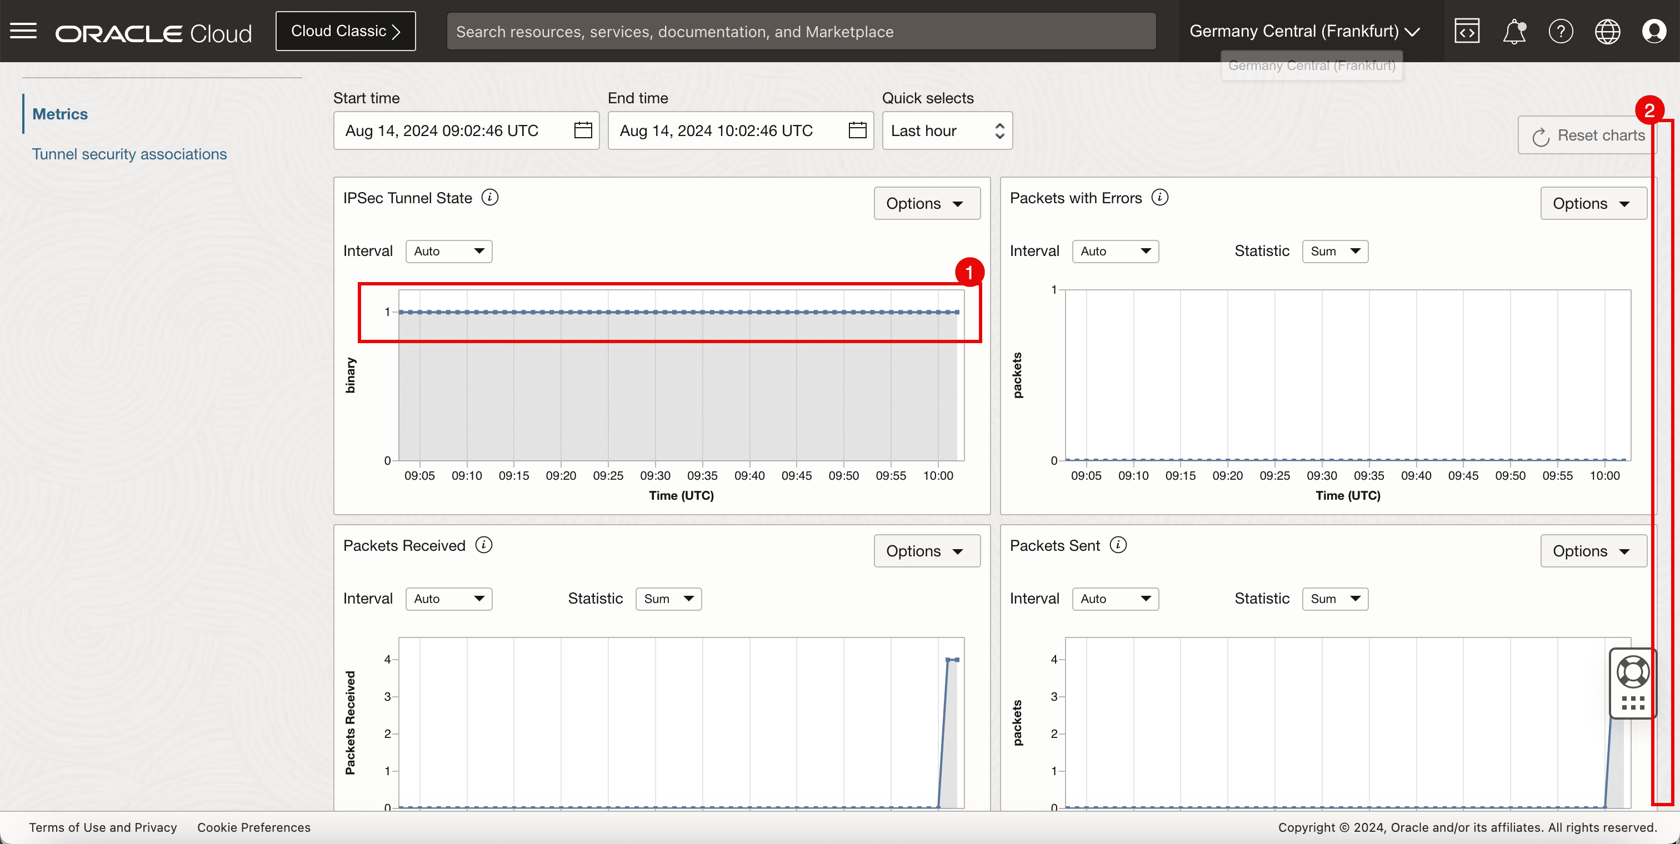Click the search resources input field

[800, 31]
